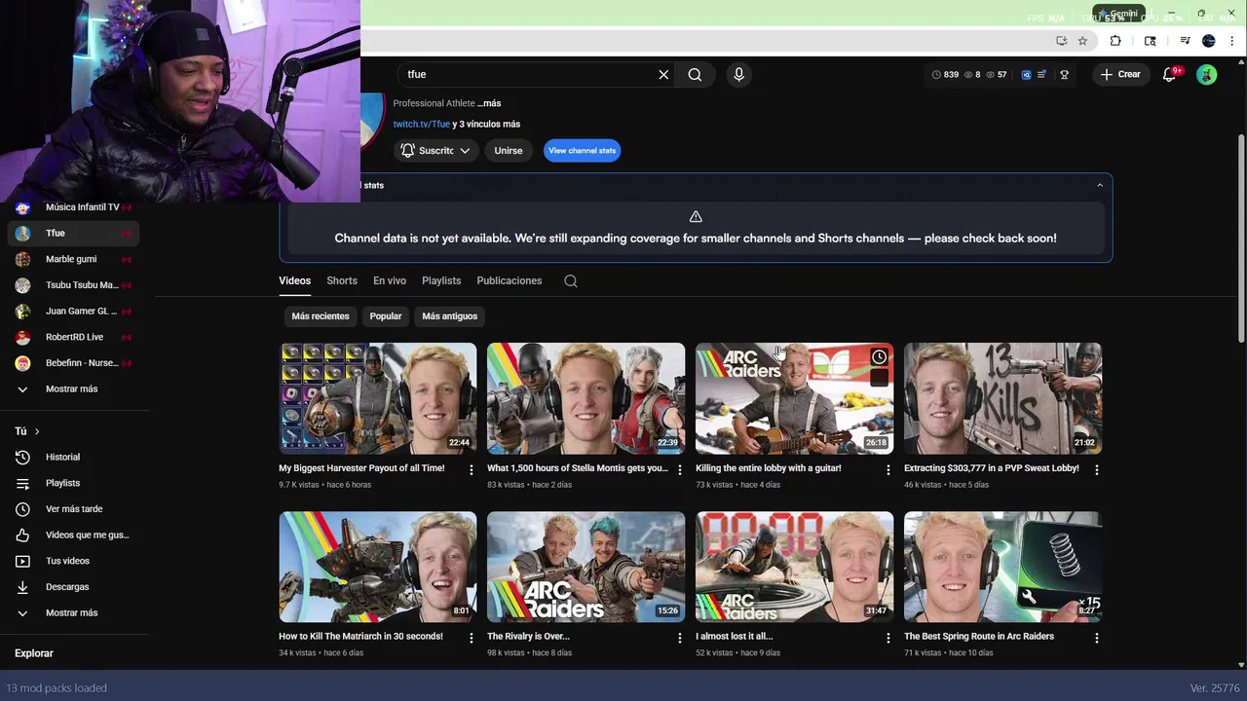Open the Chrome profile avatar

coord(1209,41)
